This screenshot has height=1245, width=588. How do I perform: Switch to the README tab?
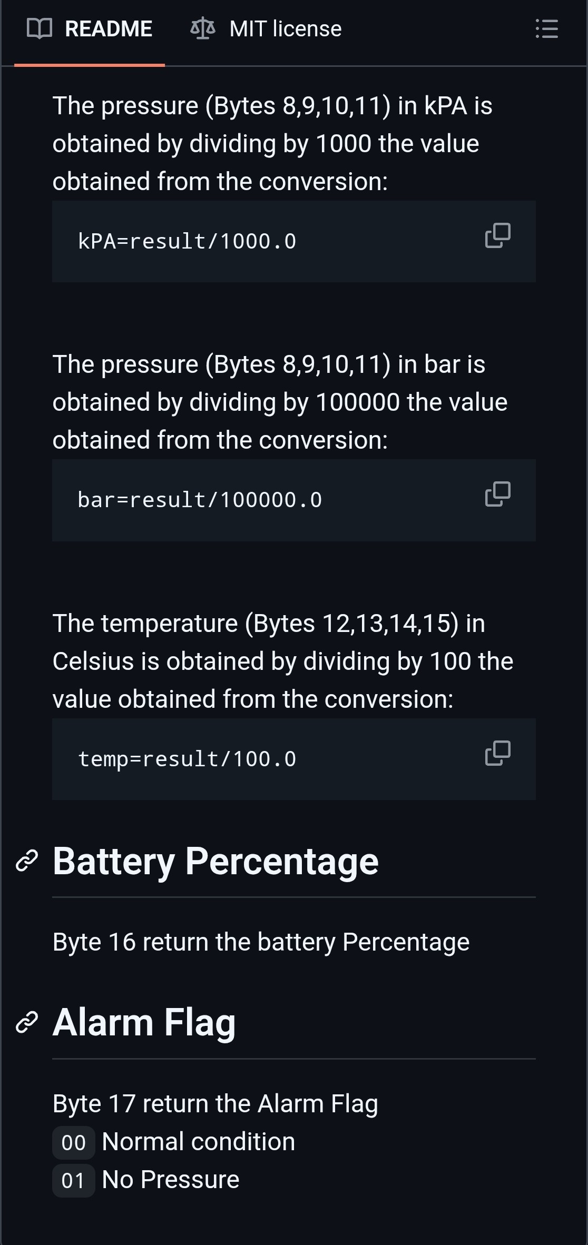point(90,29)
